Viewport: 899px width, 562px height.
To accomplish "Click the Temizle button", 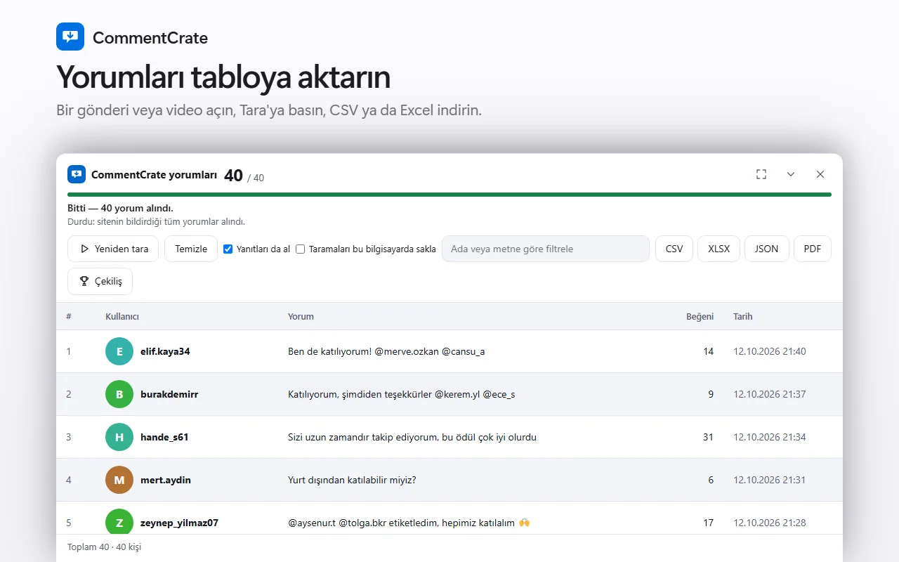I will (x=191, y=249).
